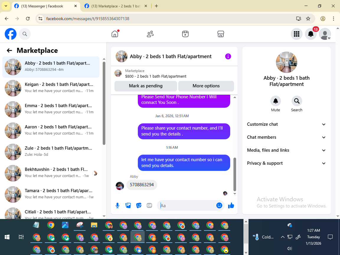Open Tamara conversation in list

pyautogui.click(x=51, y=194)
